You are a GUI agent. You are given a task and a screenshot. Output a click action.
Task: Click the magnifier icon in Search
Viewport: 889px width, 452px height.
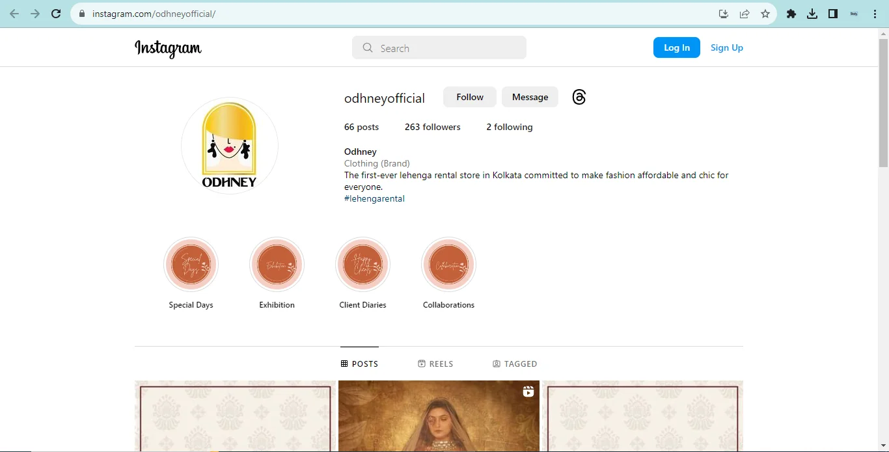[x=368, y=47]
